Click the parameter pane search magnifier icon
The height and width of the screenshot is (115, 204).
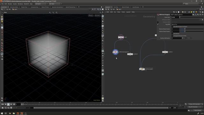198,15
